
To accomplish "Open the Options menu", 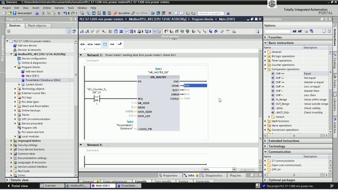I will point(59,8).
